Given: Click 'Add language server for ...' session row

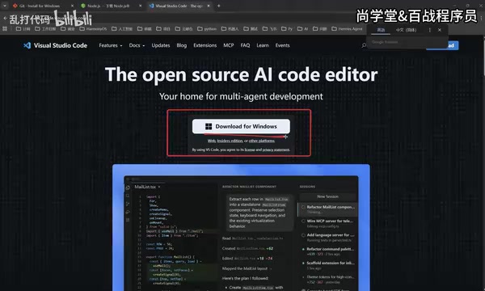Looking at the screenshot, I should click(x=327, y=238).
